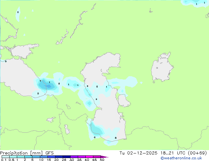Select the 1–2 mm legend color box
209x161 pixels.
[21, 157]
